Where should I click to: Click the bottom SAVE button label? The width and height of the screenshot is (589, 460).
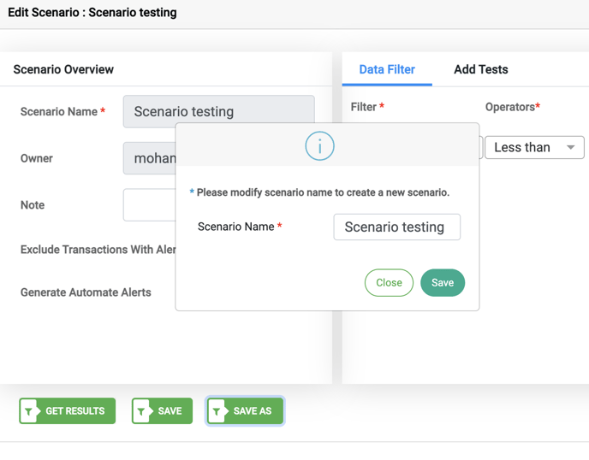pyautogui.click(x=170, y=411)
